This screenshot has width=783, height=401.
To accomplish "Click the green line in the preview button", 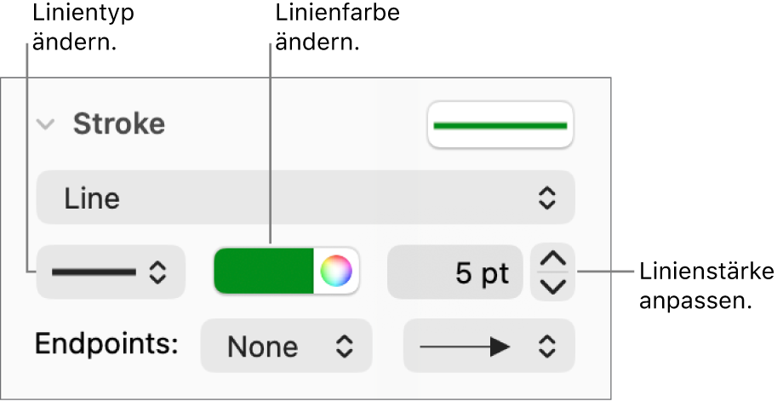I will coord(500,125).
